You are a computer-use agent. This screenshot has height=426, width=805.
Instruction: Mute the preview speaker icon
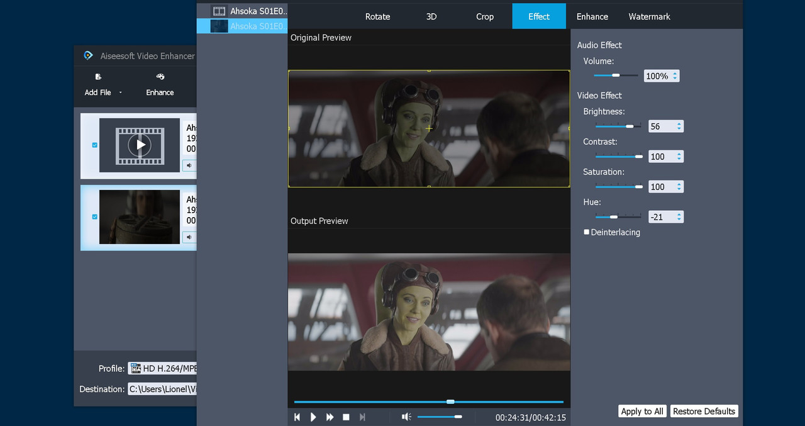pyautogui.click(x=407, y=417)
